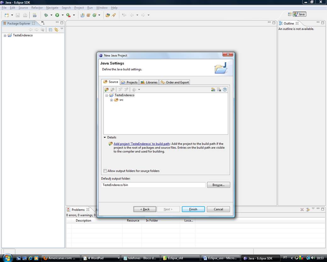327x262 pixels.
Task: Select the src folder in dialog tree
Action: pyautogui.click(x=121, y=100)
